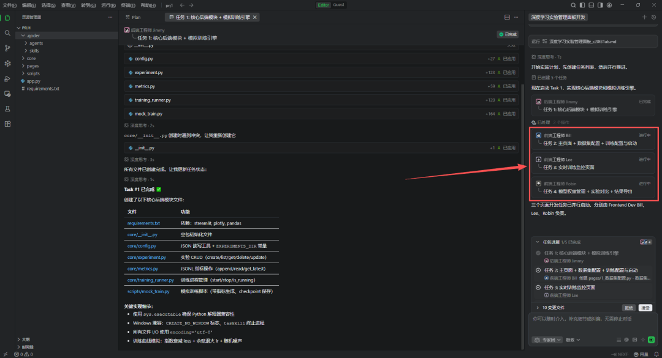Switch to Quest mode in title bar

[338, 5]
